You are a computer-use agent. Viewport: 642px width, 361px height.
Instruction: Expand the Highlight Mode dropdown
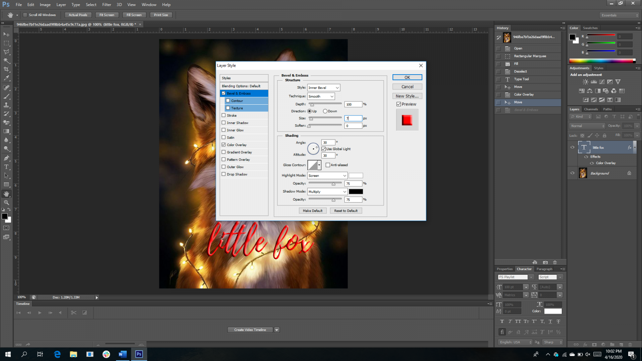(x=327, y=175)
